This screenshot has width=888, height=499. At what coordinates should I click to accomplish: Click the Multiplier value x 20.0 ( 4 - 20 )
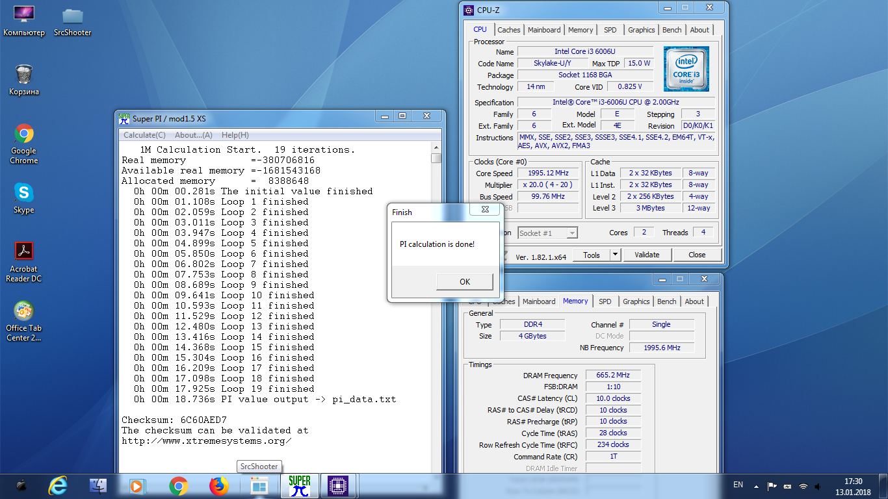(x=548, y=185)
